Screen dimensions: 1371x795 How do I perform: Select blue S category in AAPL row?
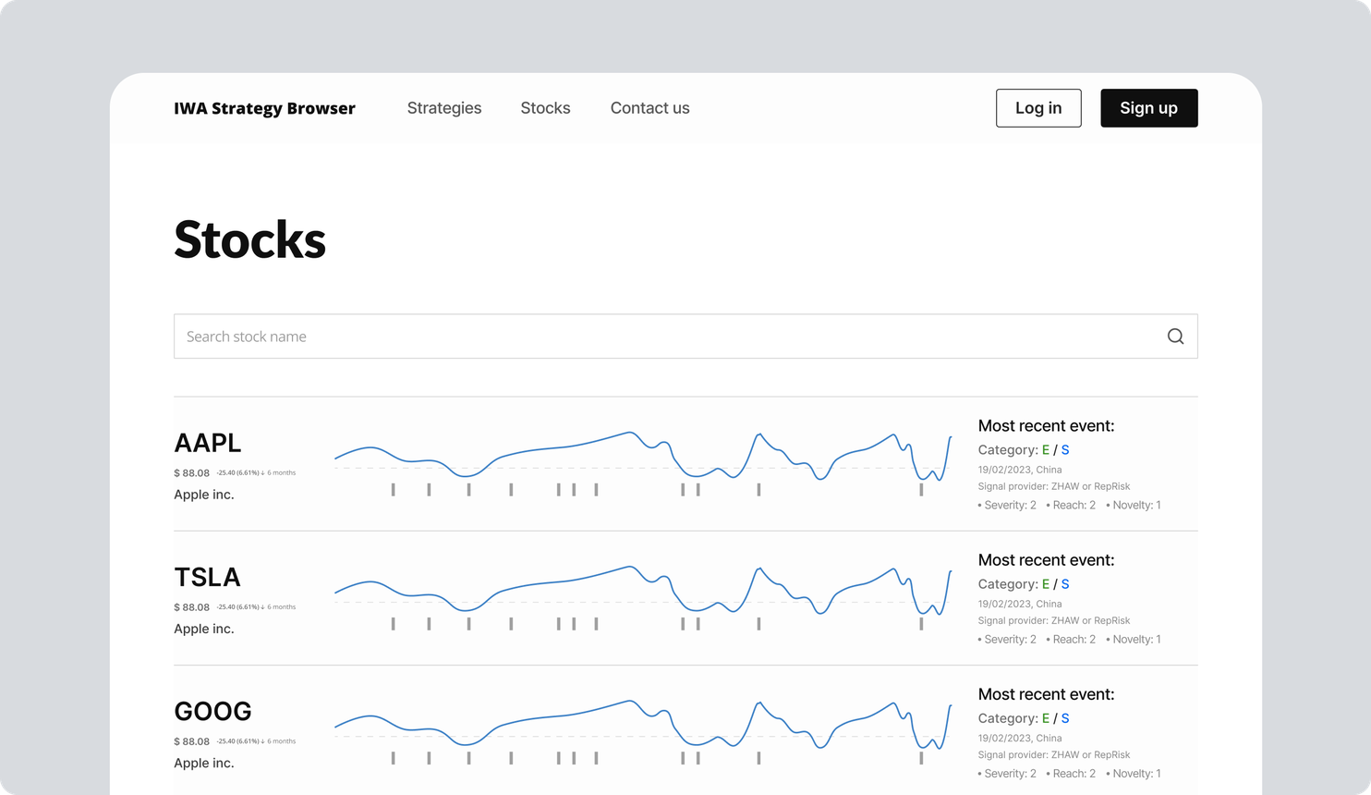tap(1065, 450)
